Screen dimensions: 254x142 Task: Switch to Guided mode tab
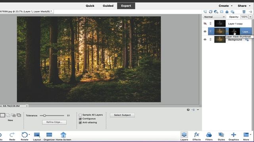pyautogui.click(x=108, y=6)
